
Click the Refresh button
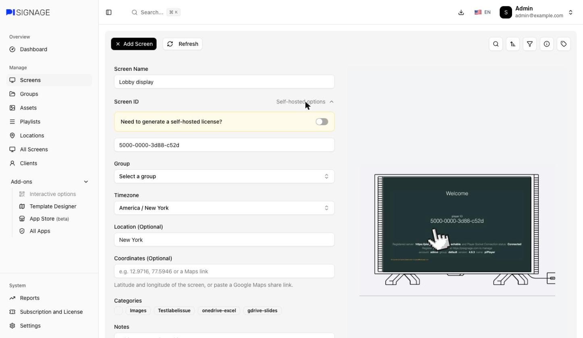point(183,44)
